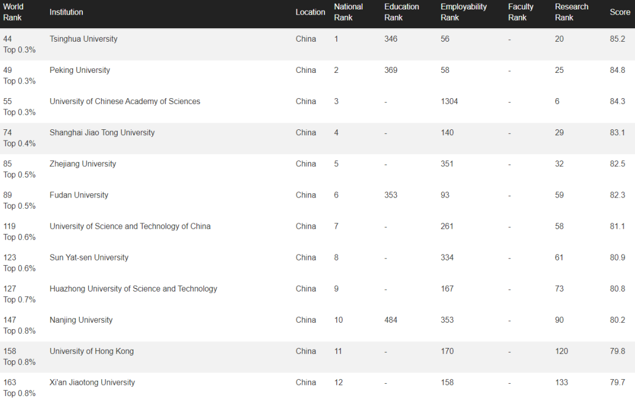Click national rank 12 for Xi'an Jiaotong
635x402 pixels.
coord(339,382)
